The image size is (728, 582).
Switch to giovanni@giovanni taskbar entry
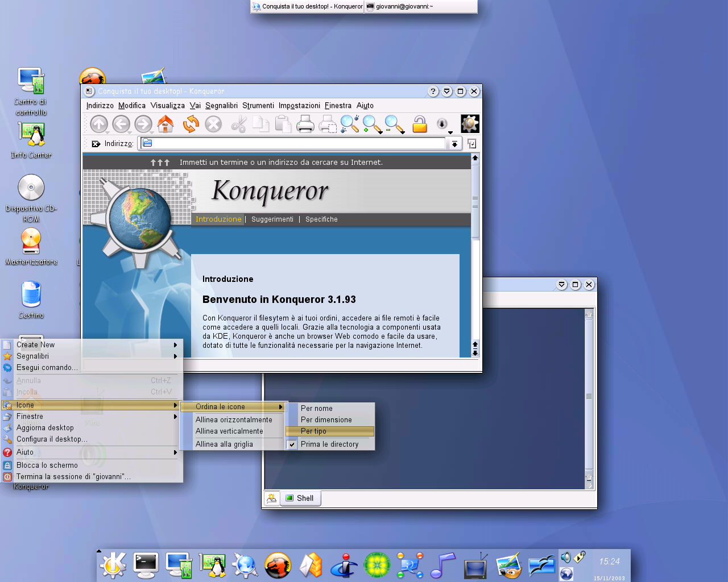coord(420,7)
